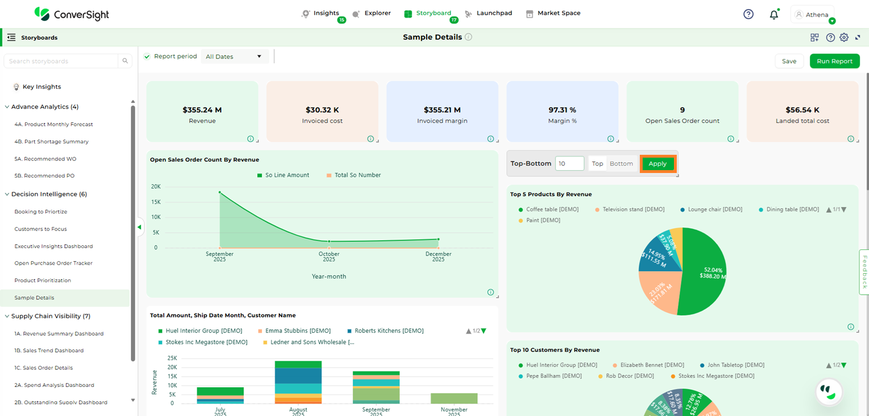Collapse the Advance Analytics section
This screenshot has width=869, height=416.
pyautogui.click(x=7, y=107)
